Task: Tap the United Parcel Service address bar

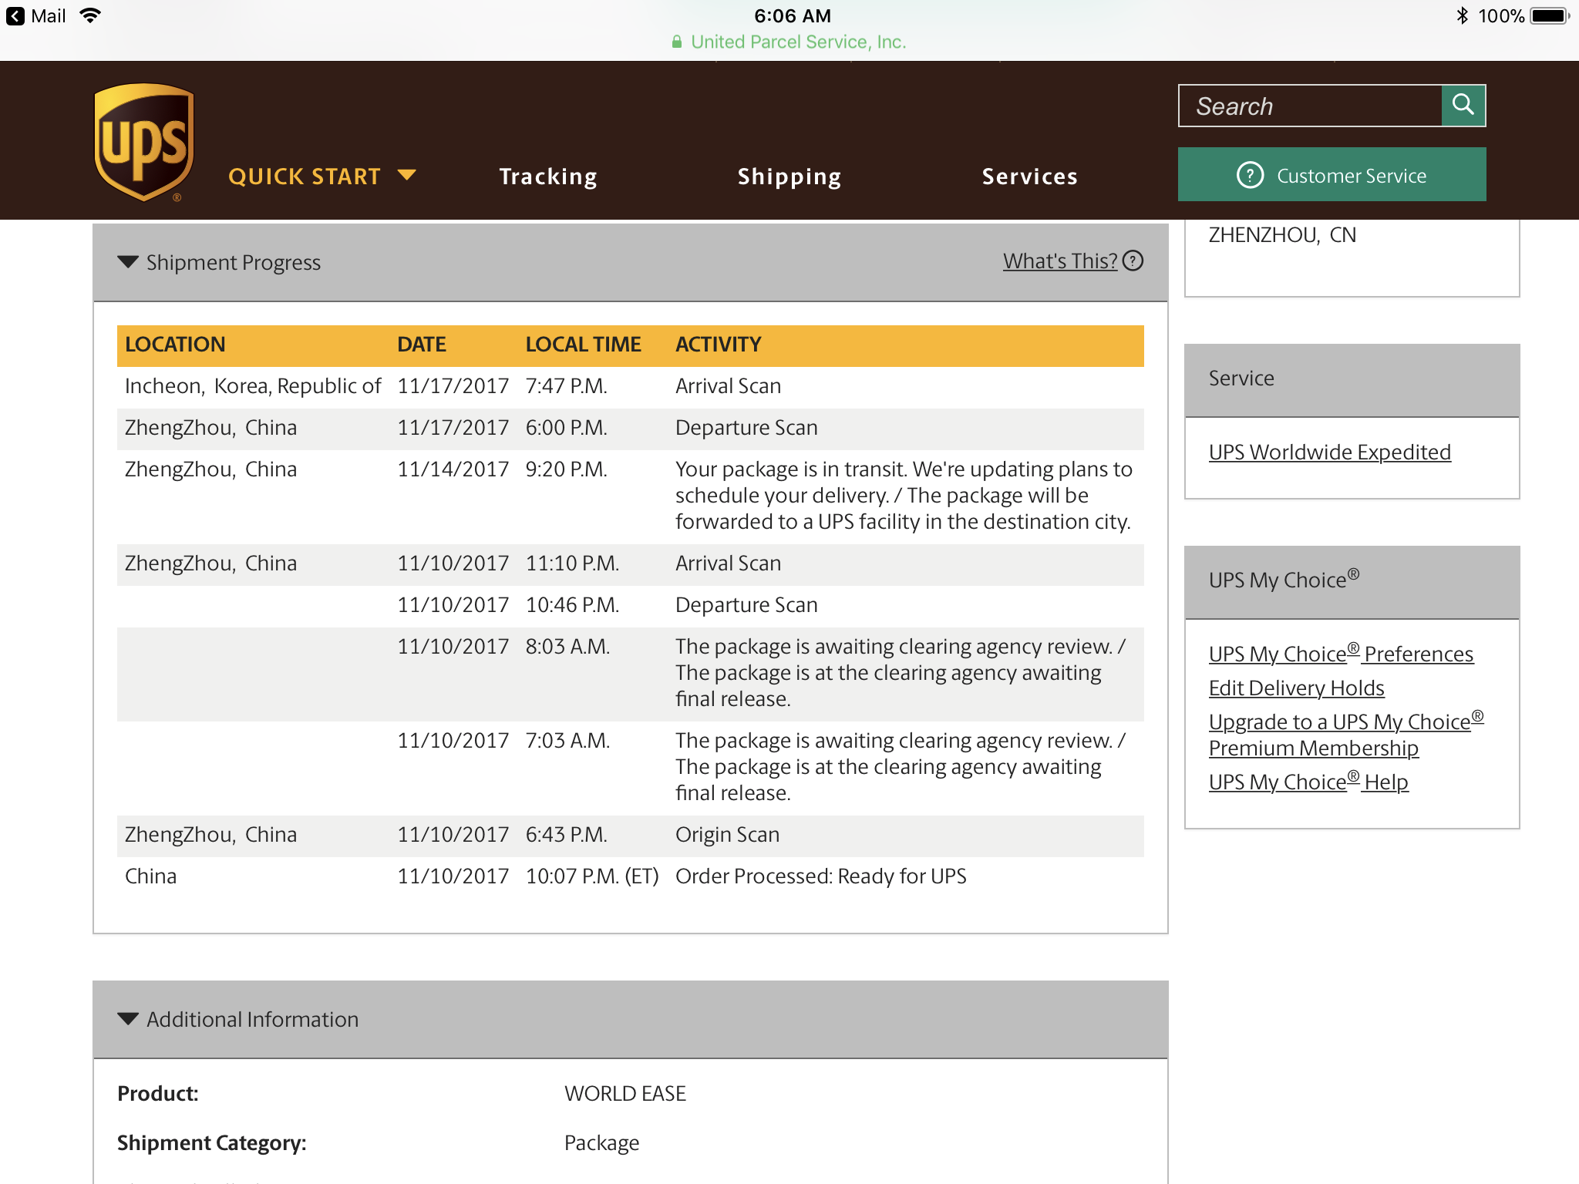Action: pyautogui.click(x=789, y=42)
